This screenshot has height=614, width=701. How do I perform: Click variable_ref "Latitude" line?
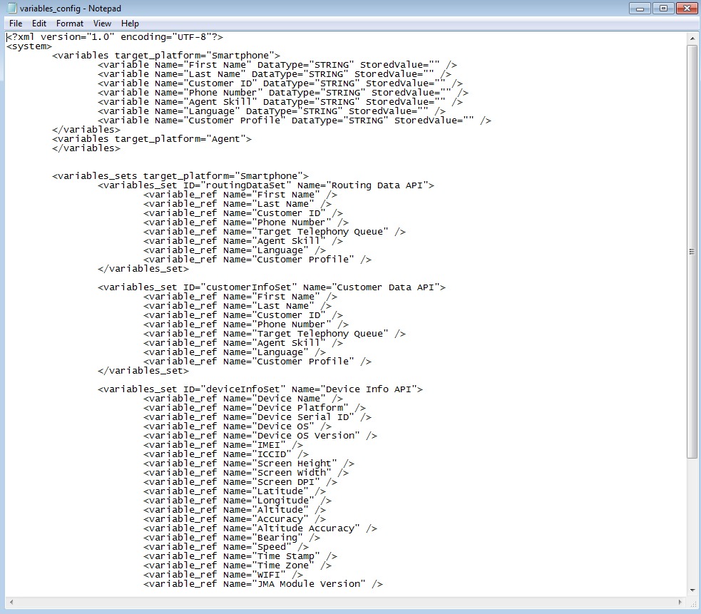tap(235, 491)
